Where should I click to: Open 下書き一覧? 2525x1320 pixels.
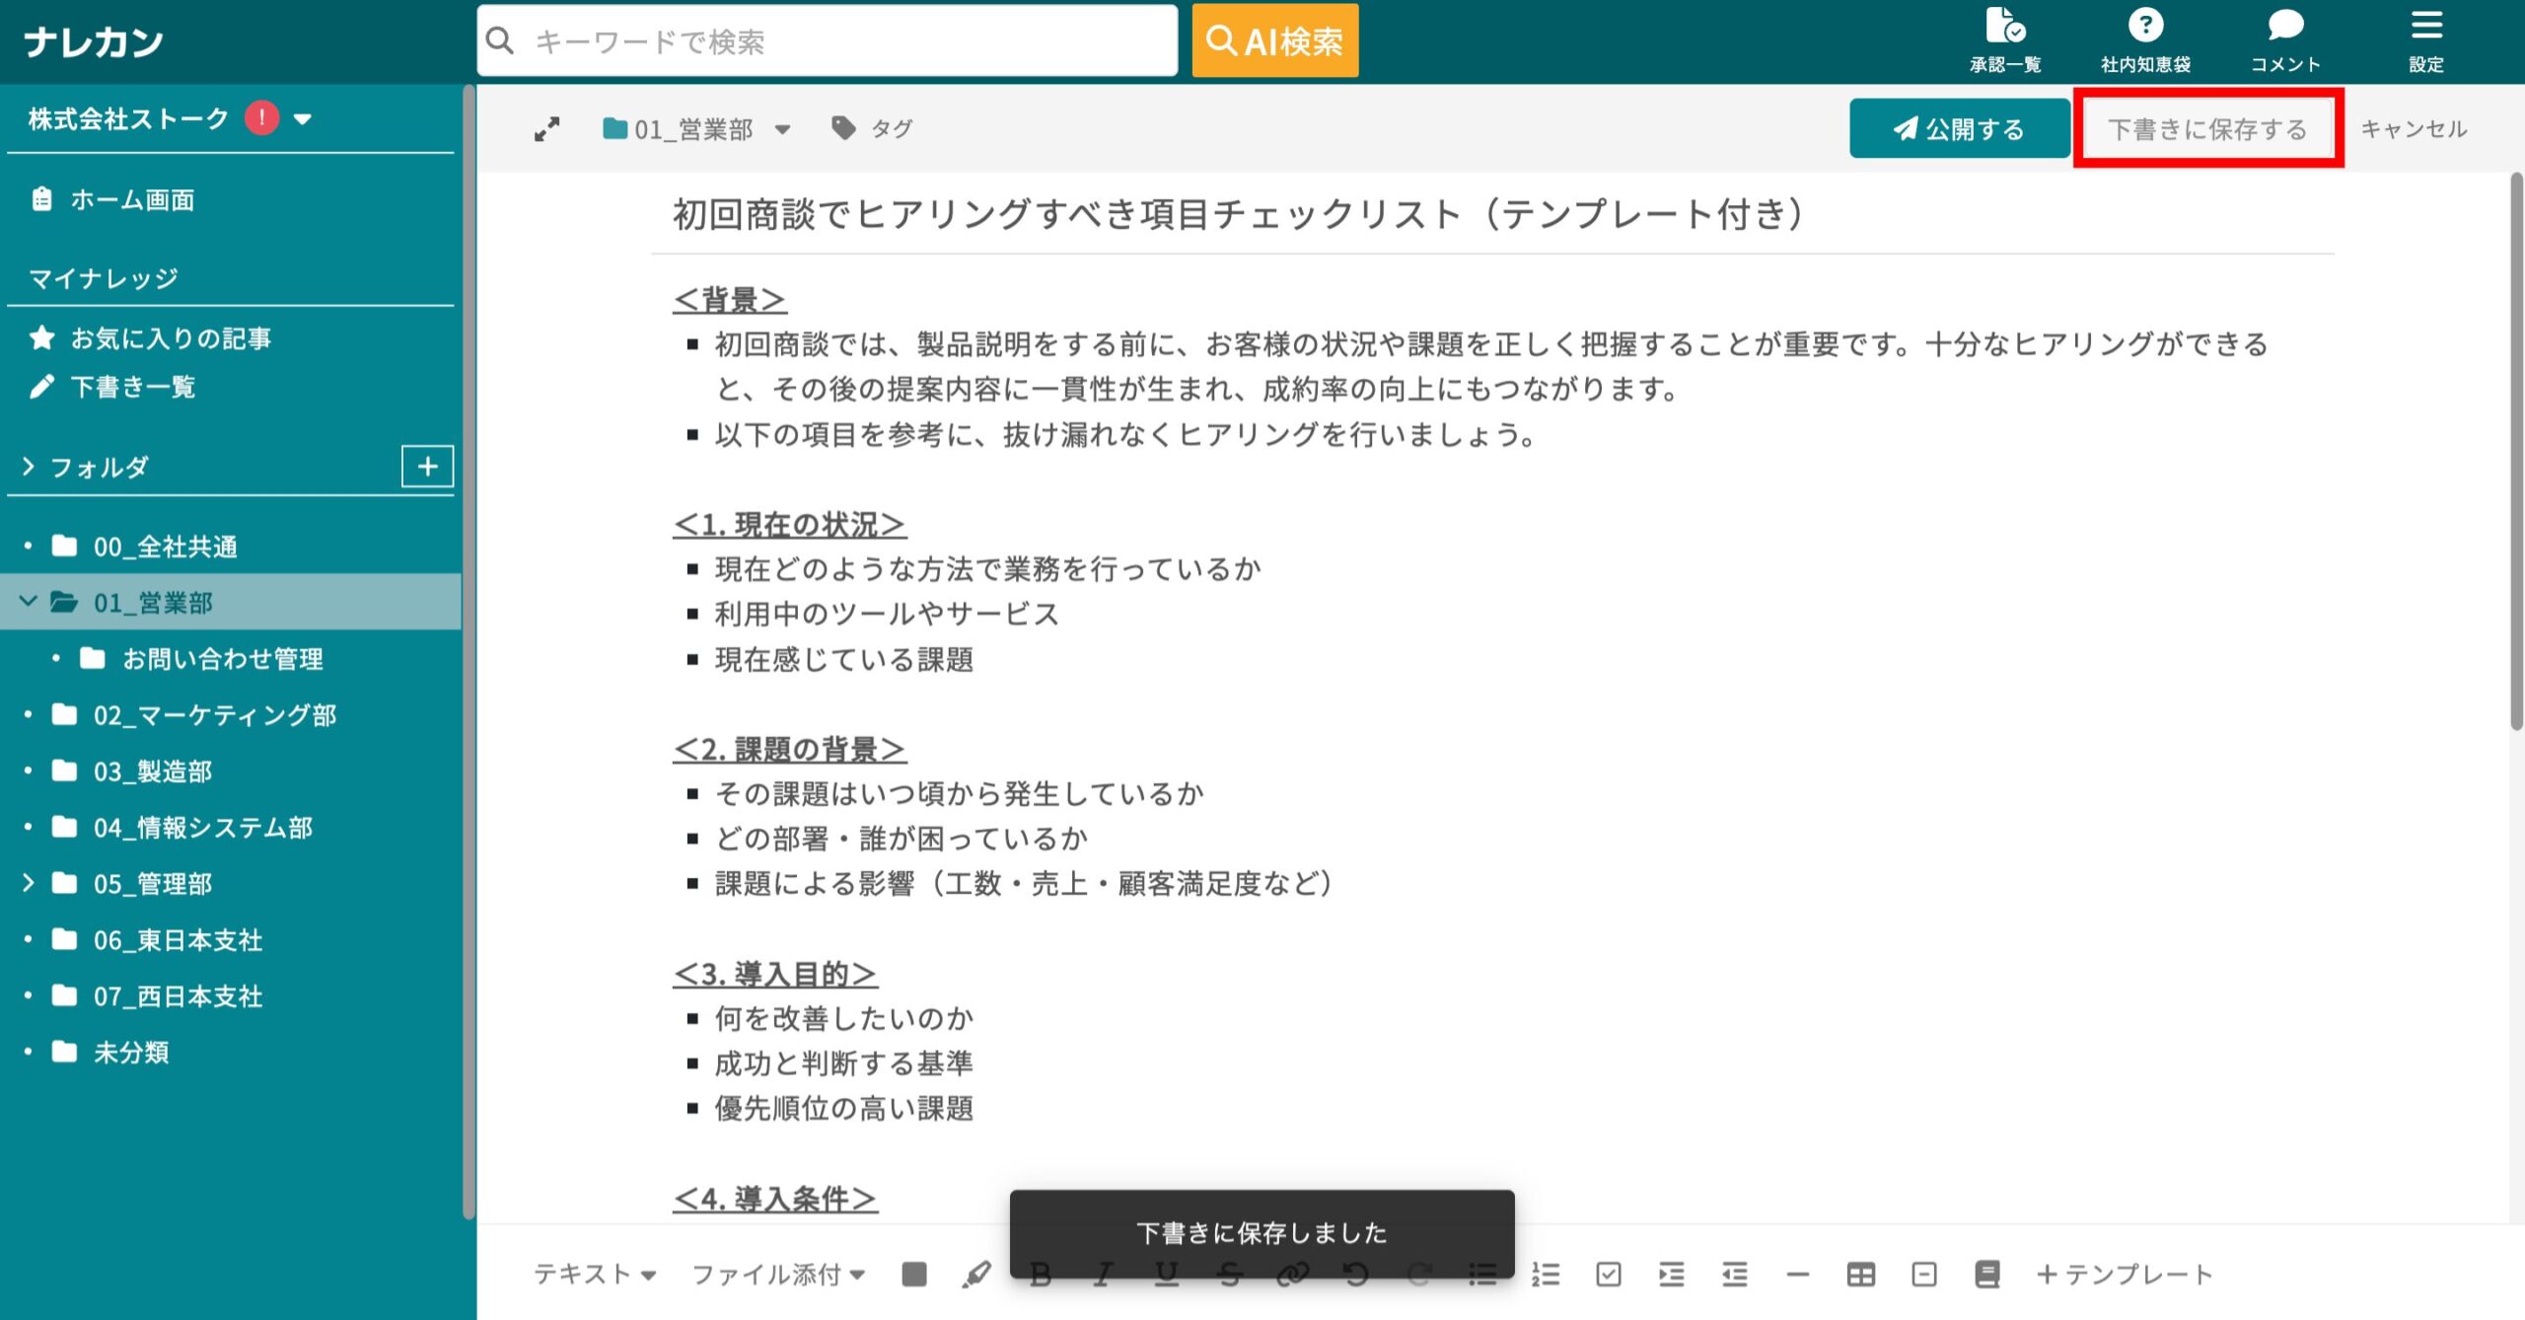pos(133,387)
